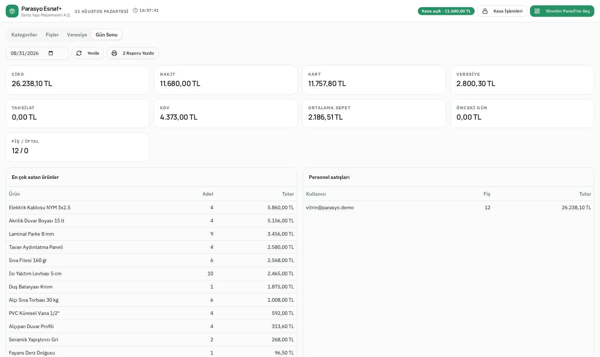600x357 pixels.
Task: Select the Seramik Yapıştırıcı Gri row
Action: 151,340
